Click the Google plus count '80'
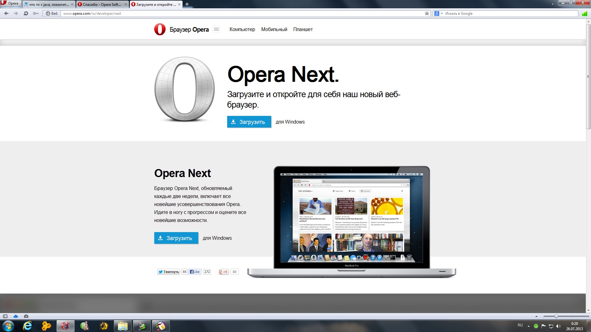This screenshot has width=591, height=332. [235, 272]
